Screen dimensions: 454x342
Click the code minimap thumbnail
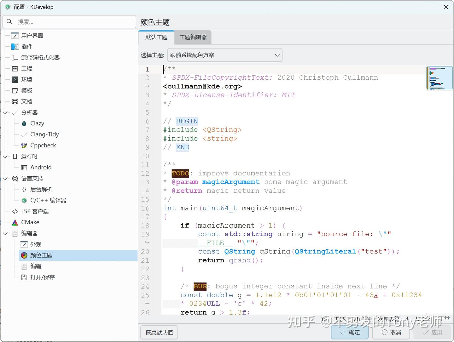[x=439, y=78]
